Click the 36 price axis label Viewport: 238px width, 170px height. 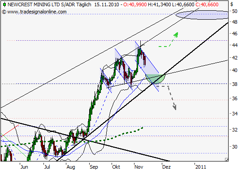(234, 98)
